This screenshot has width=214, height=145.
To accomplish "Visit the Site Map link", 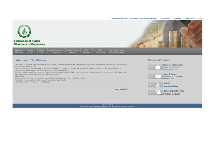I will point(177,18).
